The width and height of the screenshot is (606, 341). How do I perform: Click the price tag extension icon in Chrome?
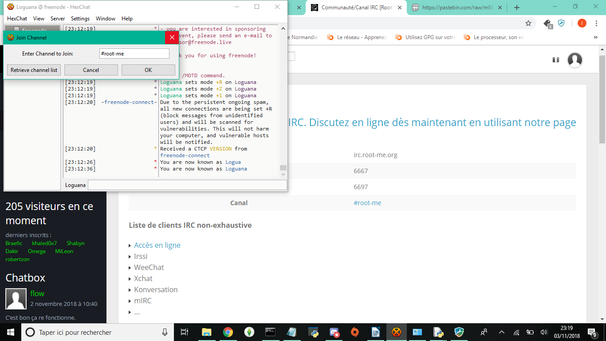click(x=547, y=23)
